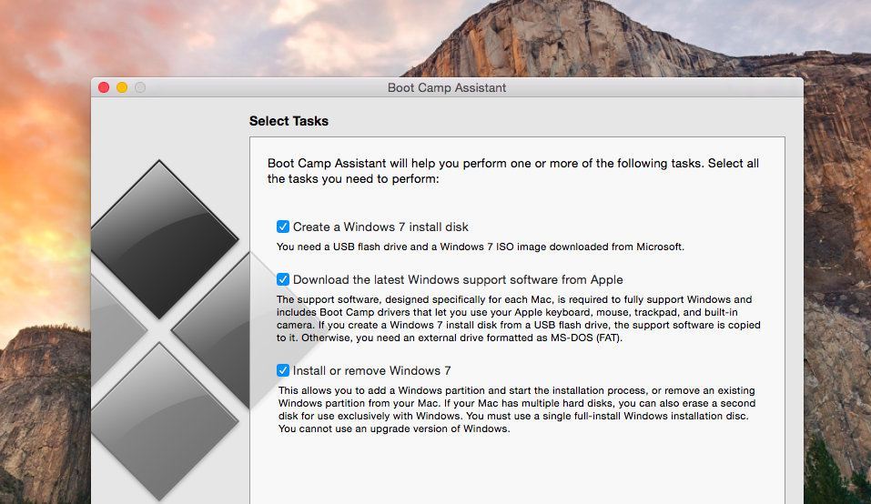Click the Boot Camp Assistant title text
Image resolution: width=871 pixels, height=504 pixels.
(447, 87)
